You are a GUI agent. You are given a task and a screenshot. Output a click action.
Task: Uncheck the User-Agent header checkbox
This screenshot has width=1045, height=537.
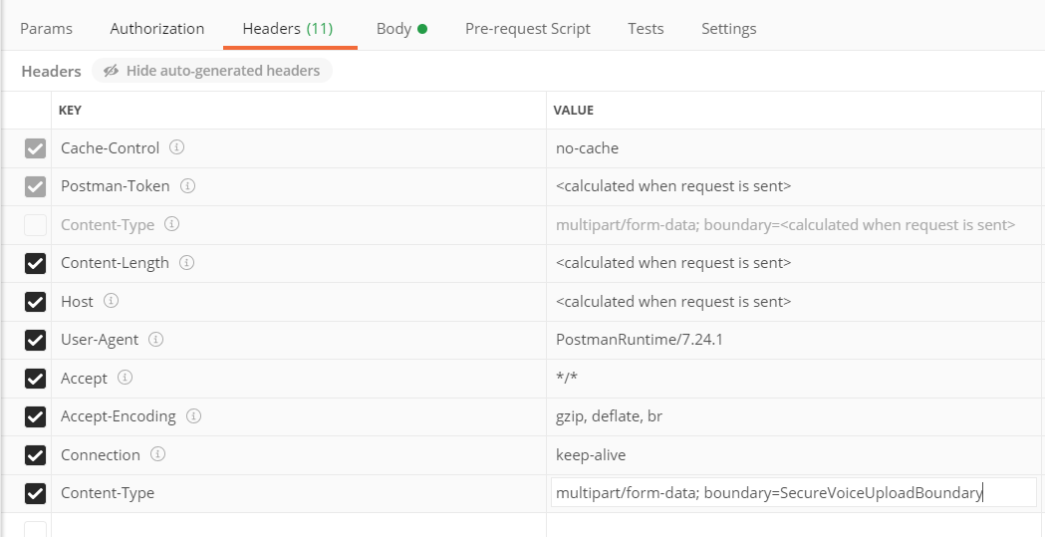pyautogui.click(x=35, y=340)
